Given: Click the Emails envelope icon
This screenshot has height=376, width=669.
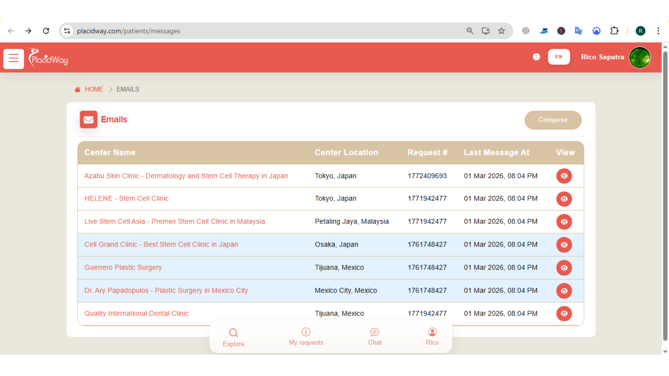Looking at the screenshot, I should tap(88, 119).
